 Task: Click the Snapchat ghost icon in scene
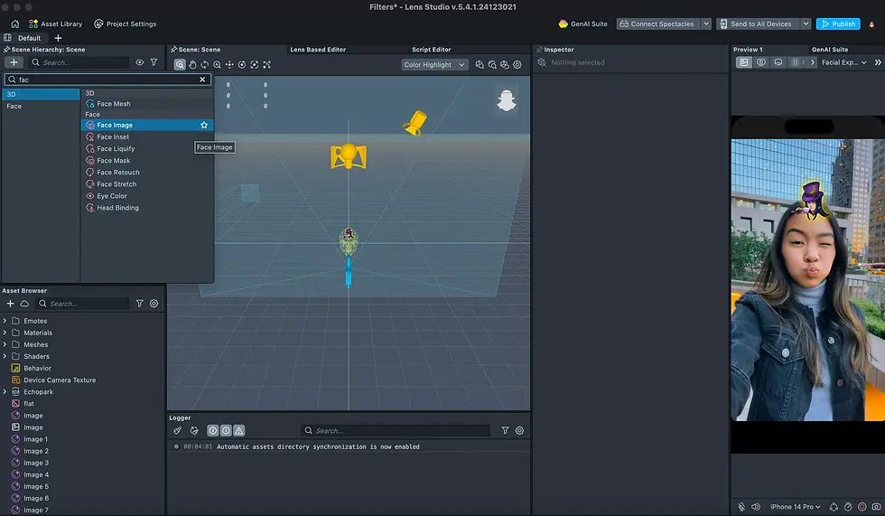click(x=507, y=100)
